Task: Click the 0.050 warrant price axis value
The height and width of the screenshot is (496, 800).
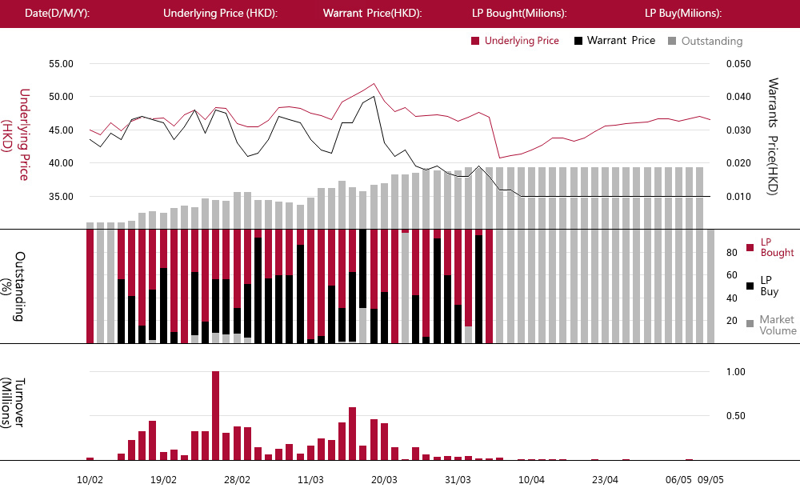Action: (738, 64)
